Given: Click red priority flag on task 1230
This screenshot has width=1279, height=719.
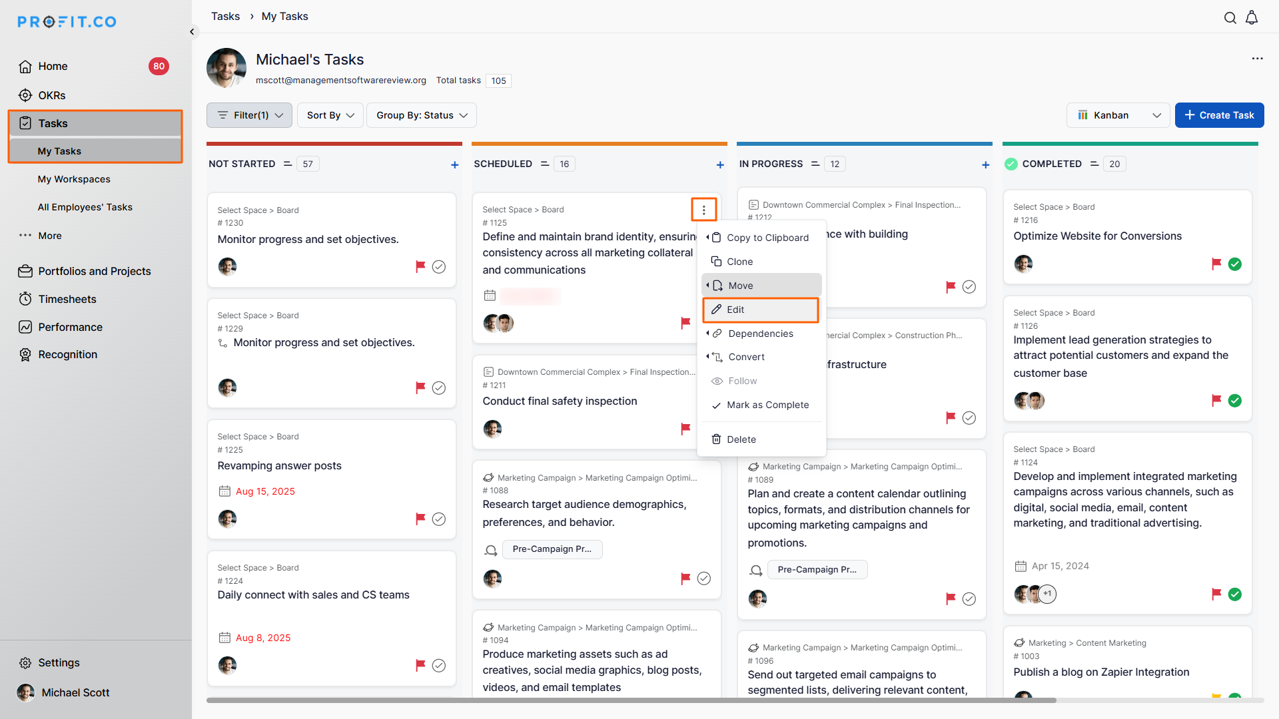Looking at the screenshot, I should coord(420,266).
